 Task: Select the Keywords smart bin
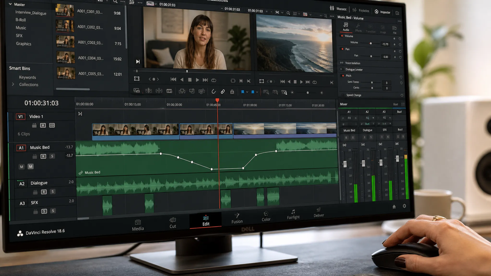point(27,77)
